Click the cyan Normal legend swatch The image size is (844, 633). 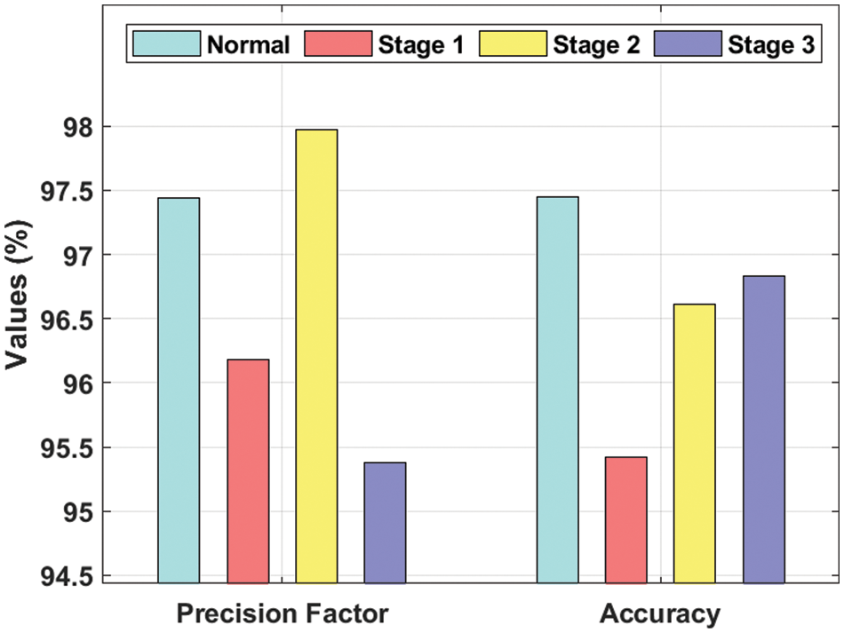pyautogui.click(x=166, y=44)
